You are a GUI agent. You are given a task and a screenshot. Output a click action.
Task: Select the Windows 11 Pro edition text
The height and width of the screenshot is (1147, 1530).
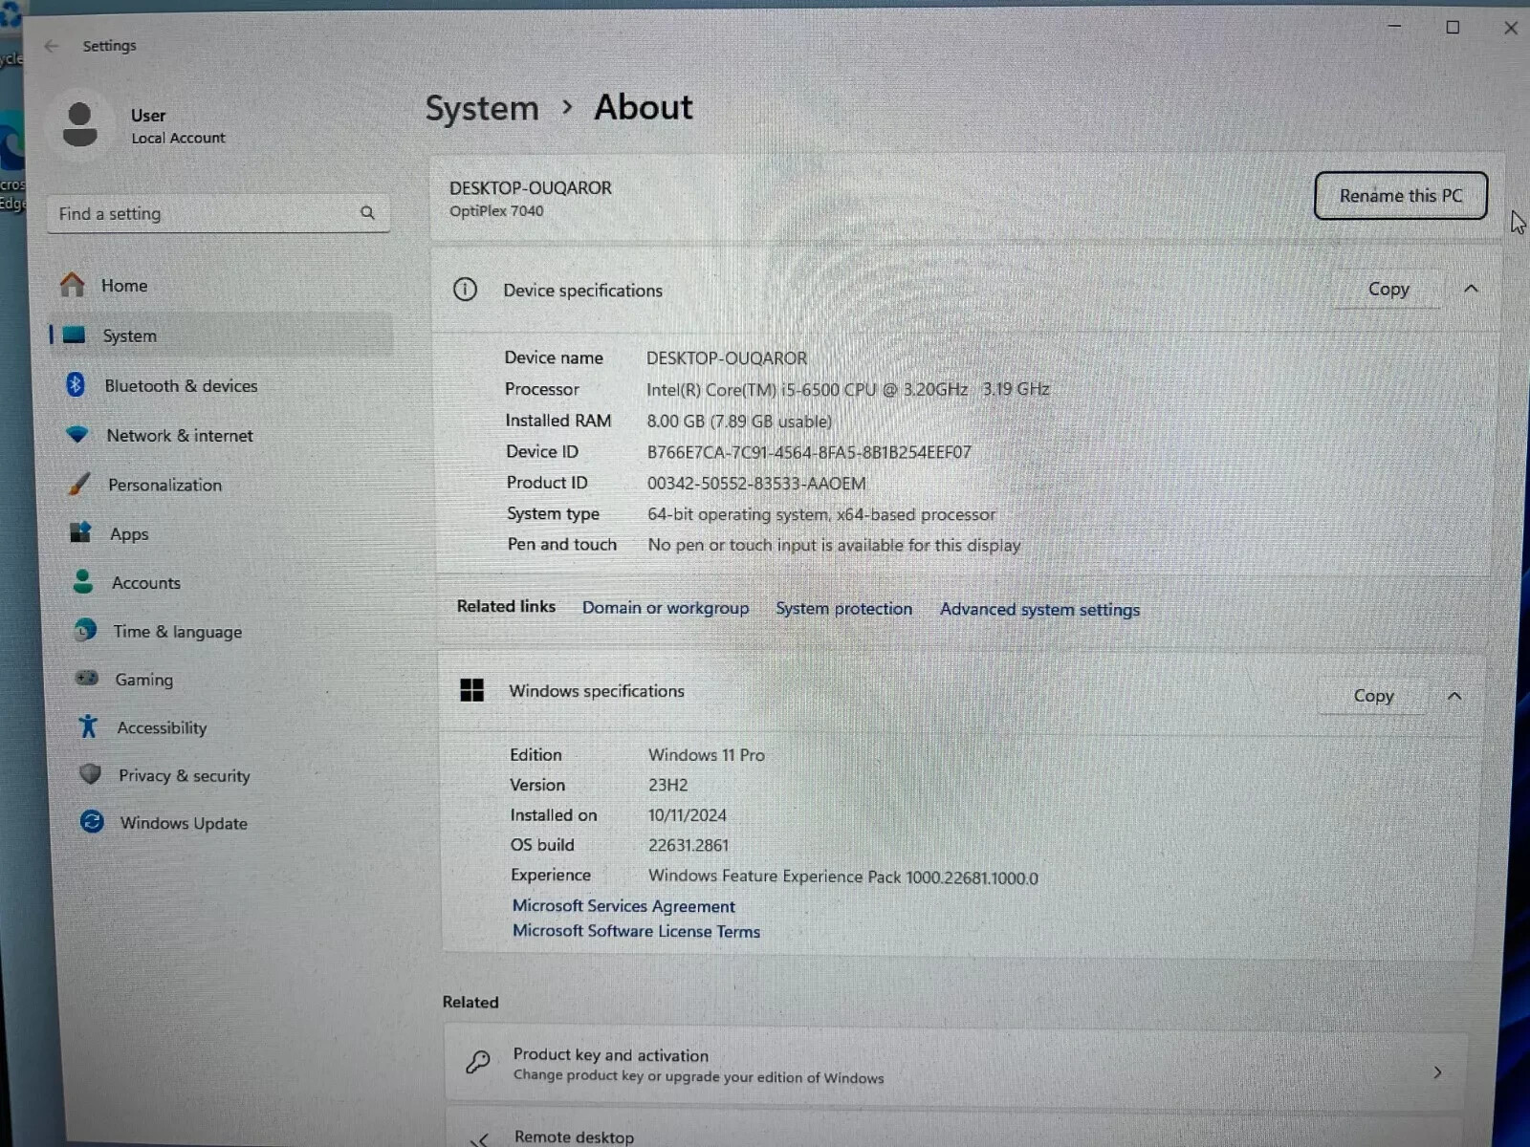pos(707,754)
